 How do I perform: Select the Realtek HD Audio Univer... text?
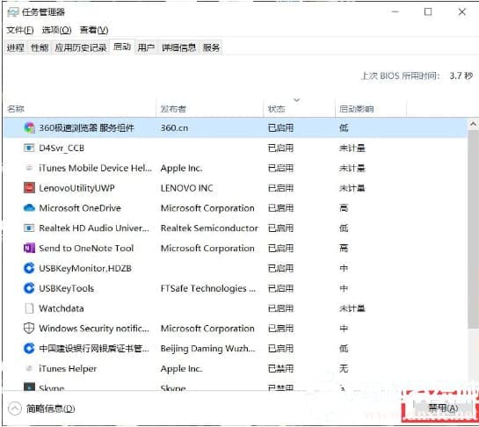(x=94, y=228)
